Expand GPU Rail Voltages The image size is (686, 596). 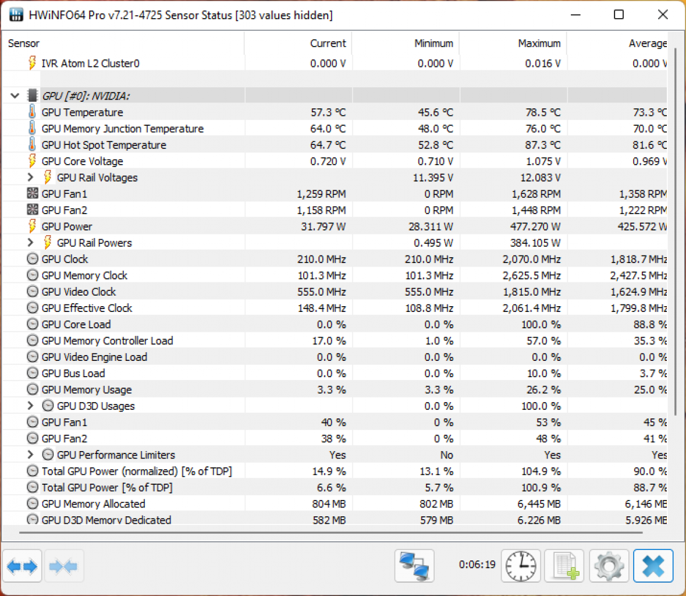tap(30, 177)
